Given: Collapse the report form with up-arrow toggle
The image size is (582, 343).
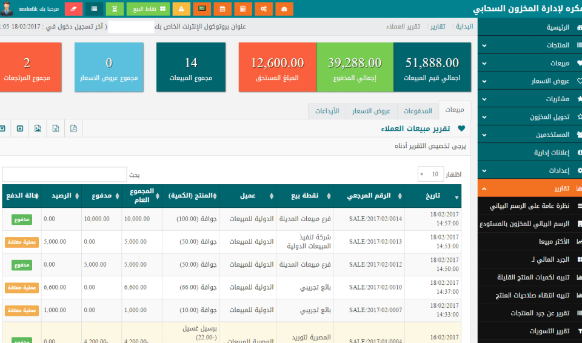Looking at the screenshot, I should coord(20,128).
